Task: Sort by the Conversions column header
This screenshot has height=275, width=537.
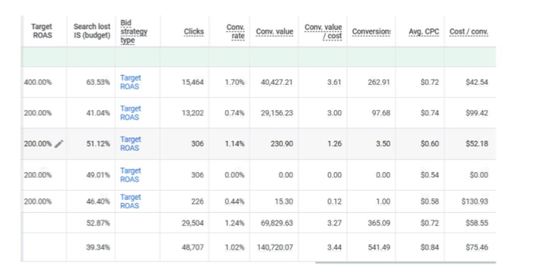Action: click(371, 32)
